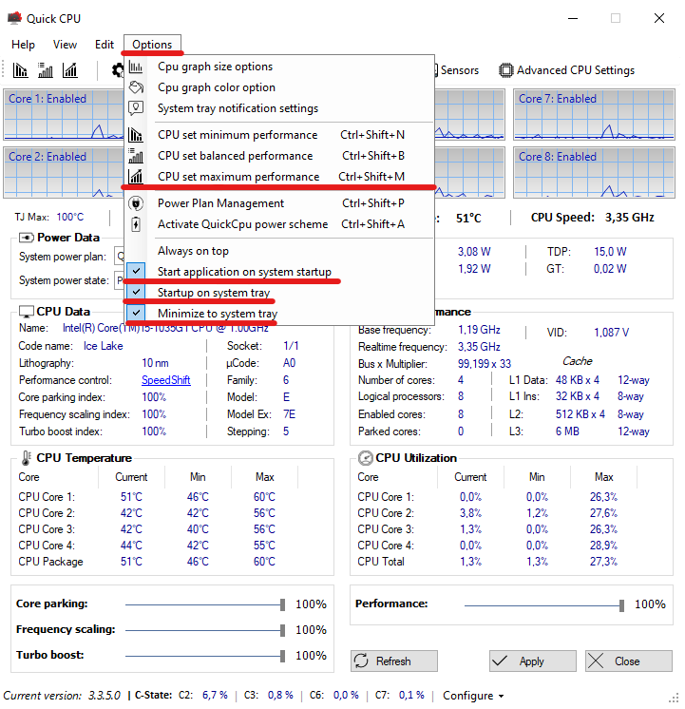Adjust the Performance slider
The height and width of the screenshot is (709, 685).
pyautogui.click(x=621, y=605)
